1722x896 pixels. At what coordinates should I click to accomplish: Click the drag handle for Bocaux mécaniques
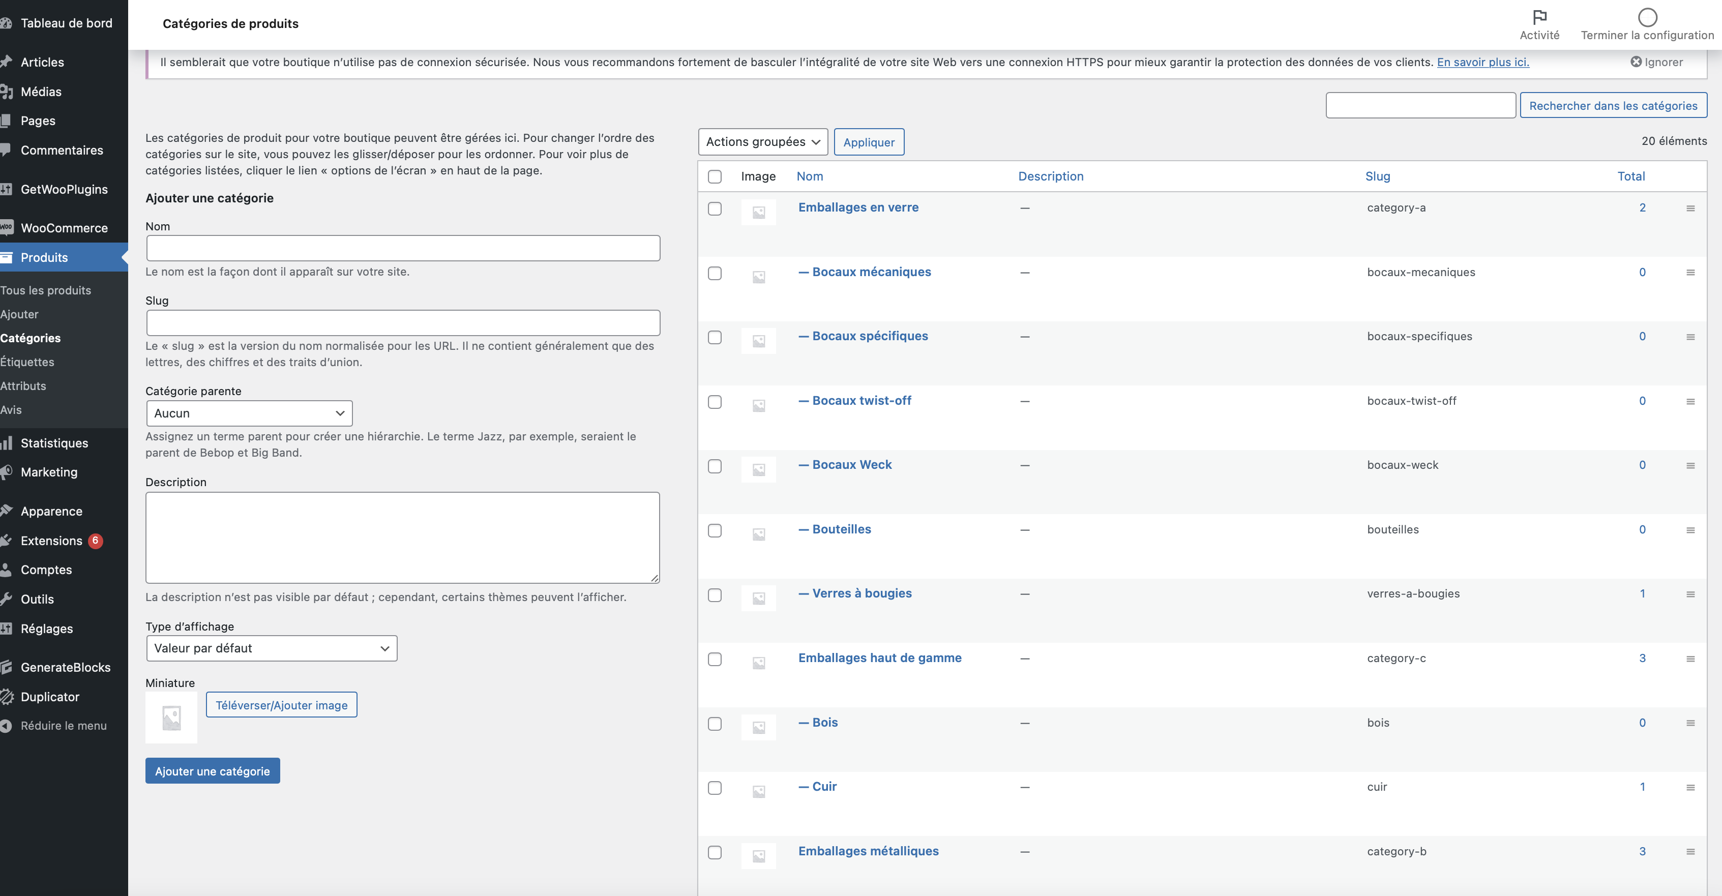point(1690,273)
